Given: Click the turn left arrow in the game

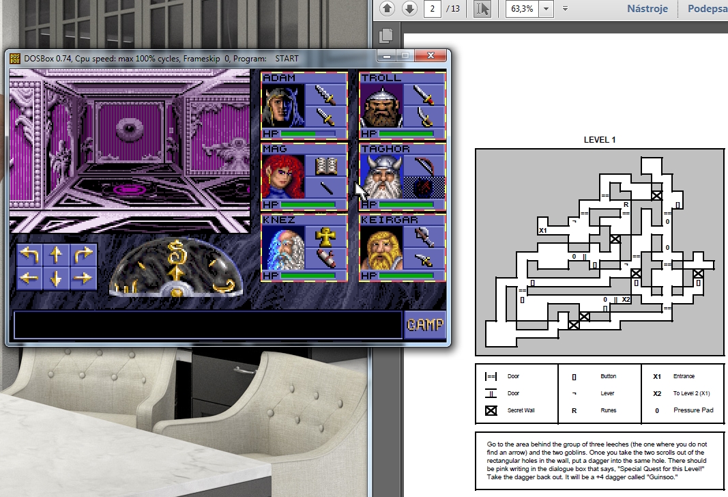Looking at the screenshot, I should [29, 255].
